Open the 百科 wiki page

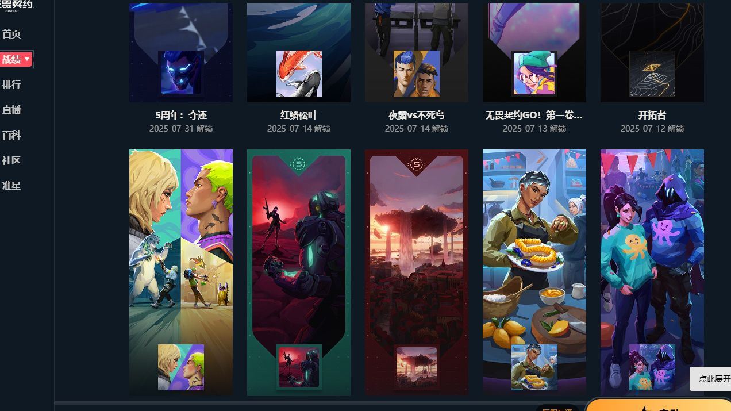[11, 135]
